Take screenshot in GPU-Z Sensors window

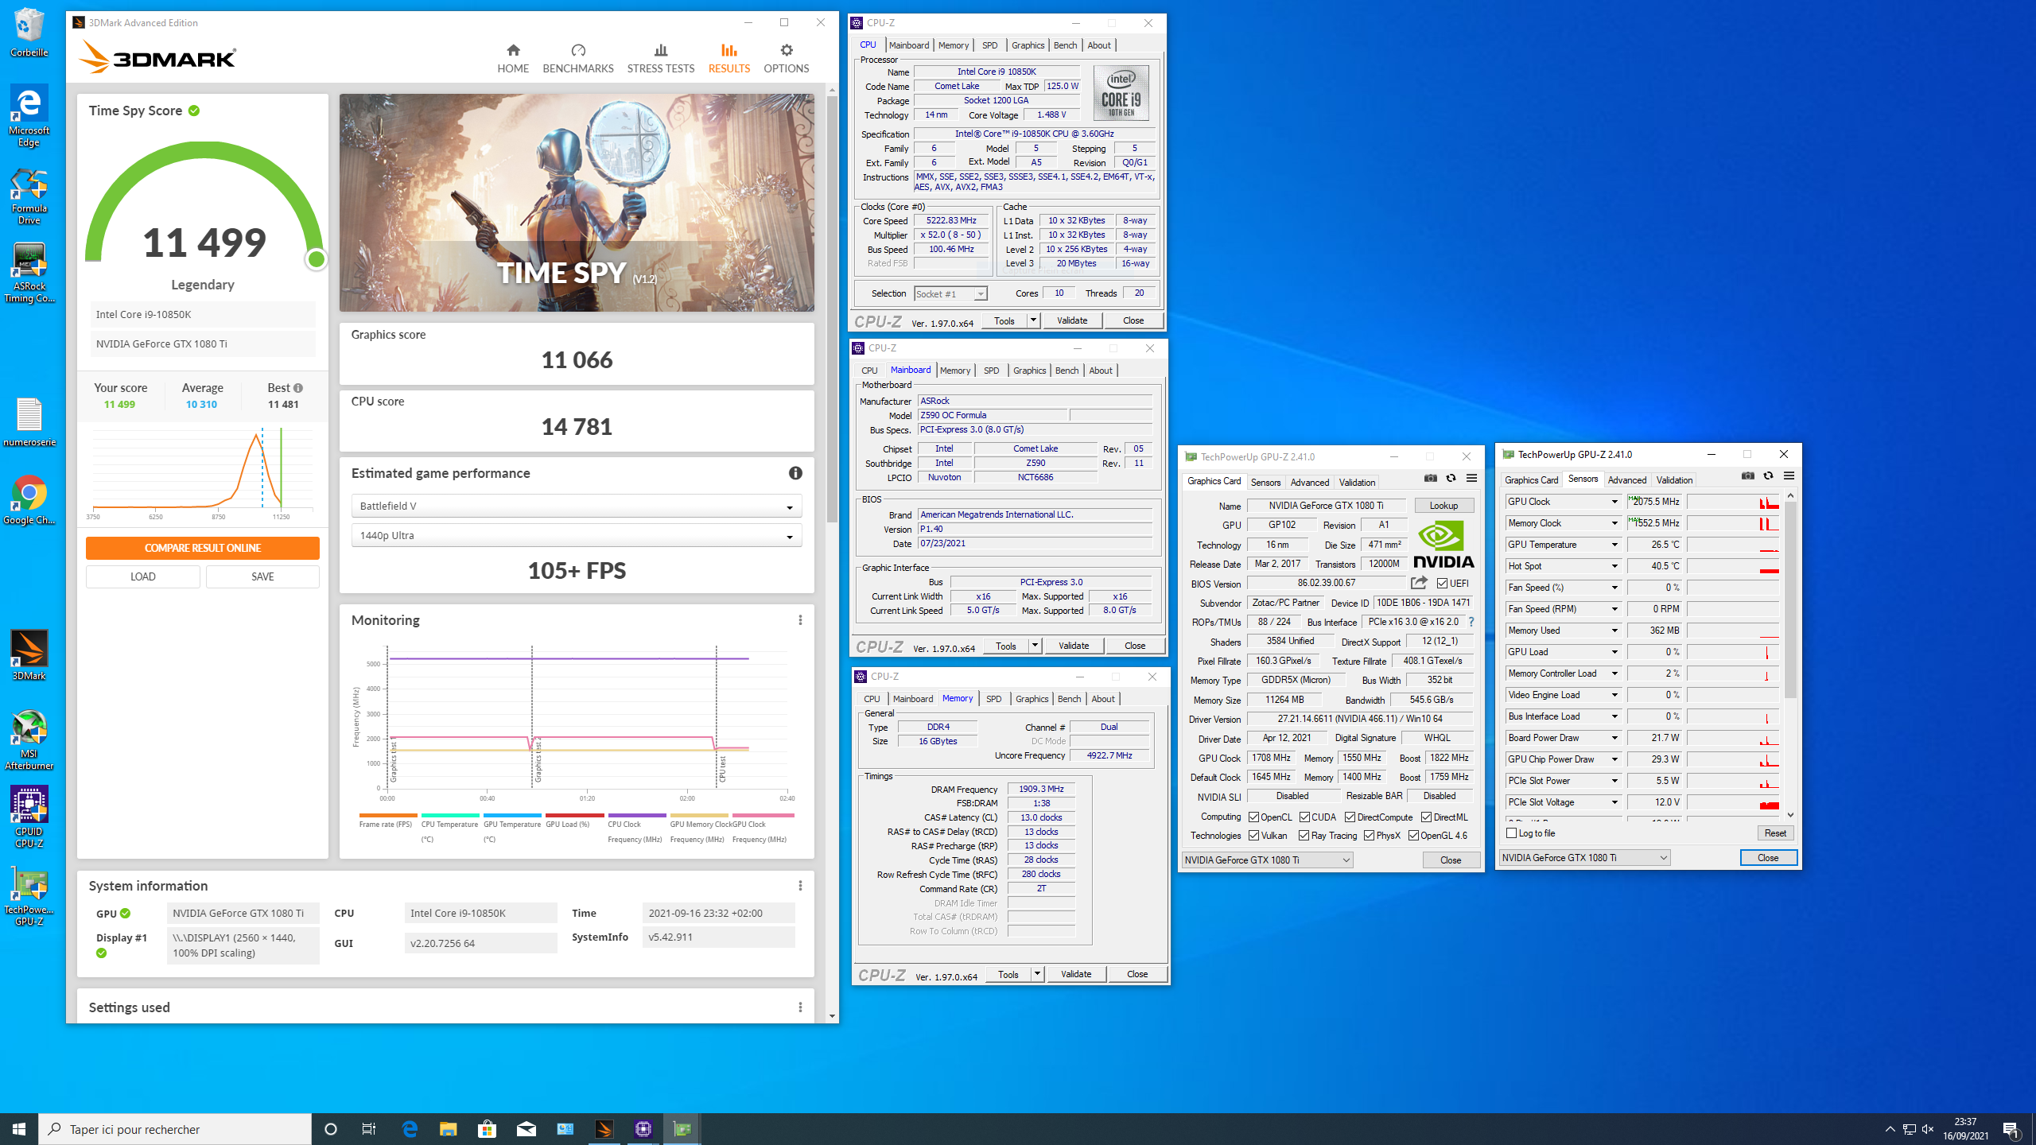click(1748, 475)
